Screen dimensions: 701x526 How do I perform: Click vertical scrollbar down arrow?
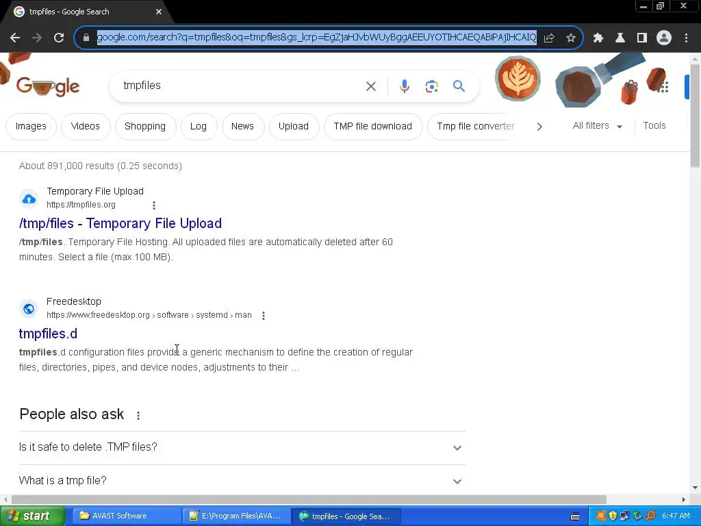(x=695, y=488)
